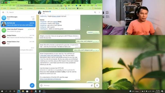
Task: Click the /listgames command link
Action: (43, 25)
